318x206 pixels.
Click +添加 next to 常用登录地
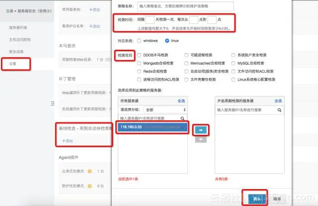point(94,9)
